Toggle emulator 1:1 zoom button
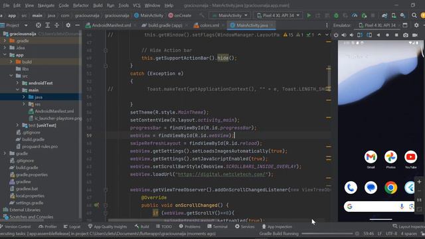Viewport: 425px width, 239px height. 419,200
